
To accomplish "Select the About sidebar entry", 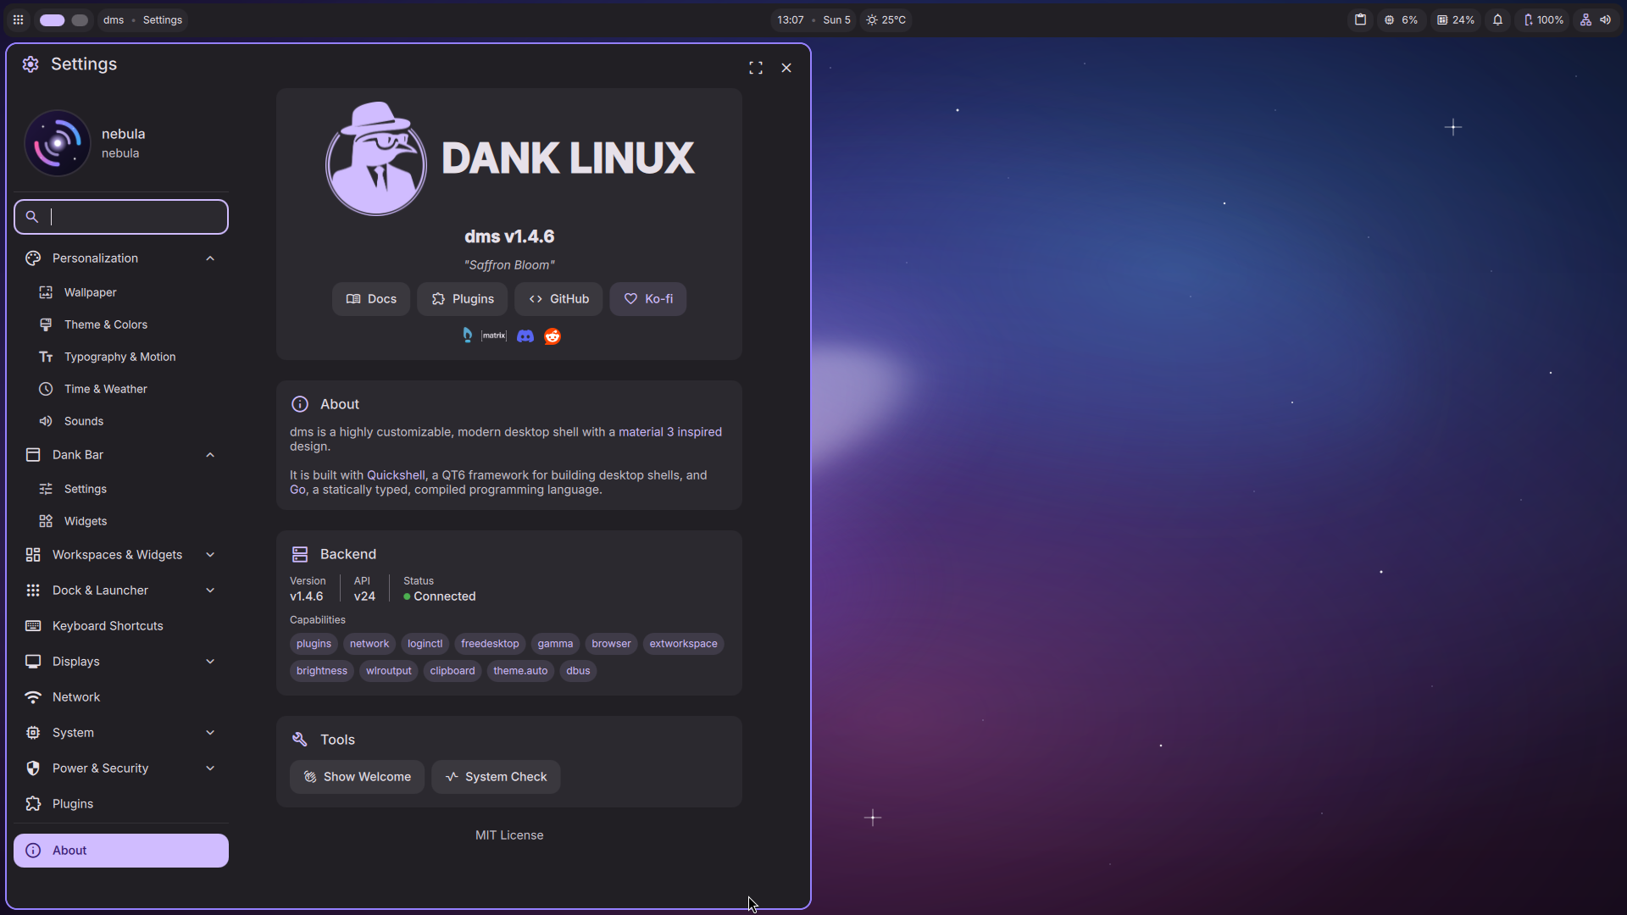I will 121,851.
